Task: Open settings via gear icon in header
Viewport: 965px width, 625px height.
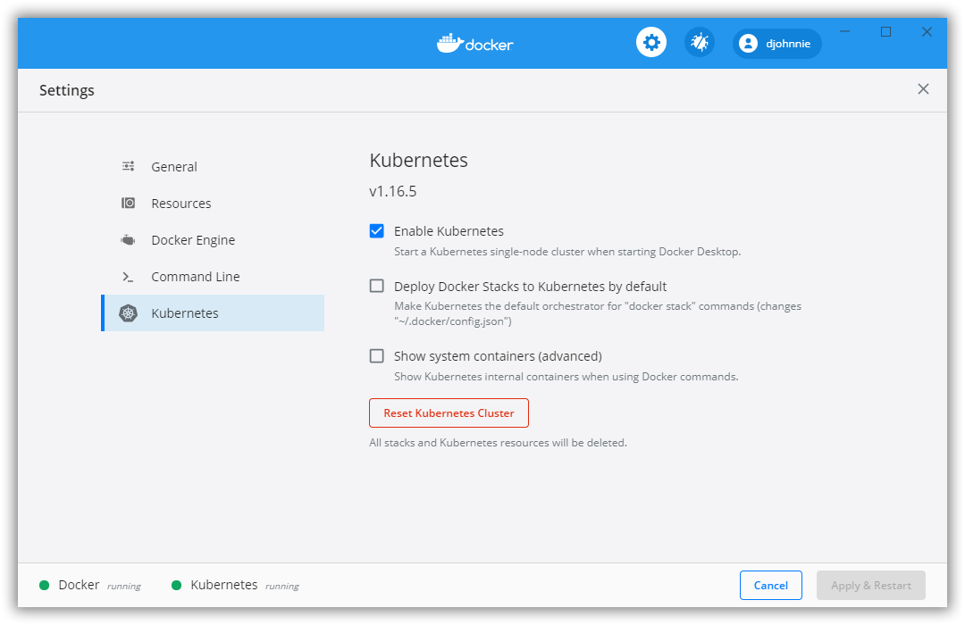Action: tap(651, 43)
